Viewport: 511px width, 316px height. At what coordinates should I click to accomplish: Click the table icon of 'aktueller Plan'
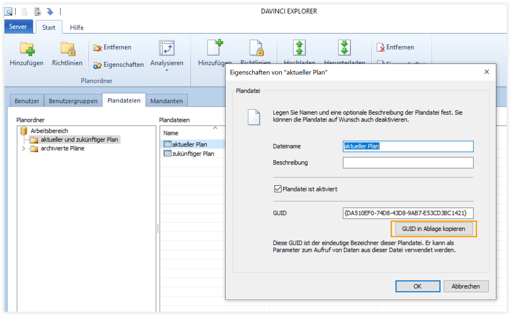coord(167,144)
